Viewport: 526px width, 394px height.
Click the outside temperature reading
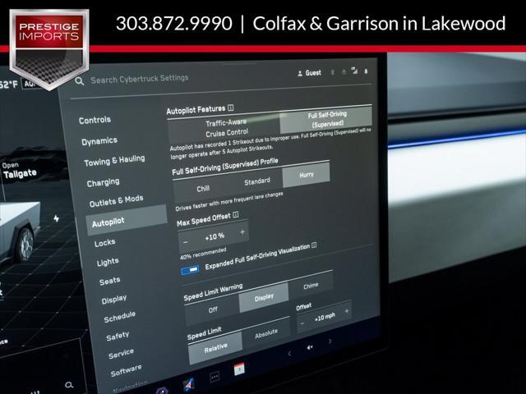[9, 85]
